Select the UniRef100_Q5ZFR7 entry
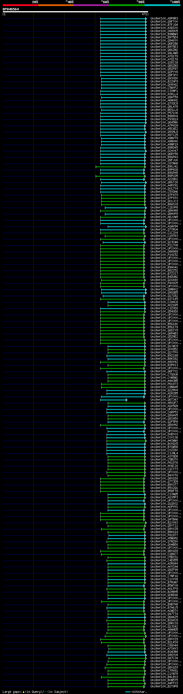Image resolution: width=183 pixels, height=694 pixels. point(164,69)
